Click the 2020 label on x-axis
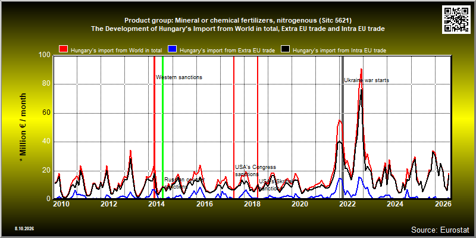The image size is (476, 238). coord(299,204)
